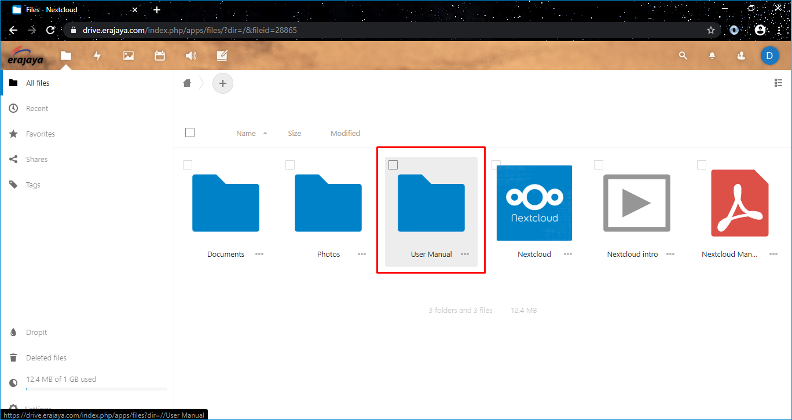Image resolution: width=792 pixels, height=420 pixels.
Task: Click the erajaya logo
Action: pos(25,56)
